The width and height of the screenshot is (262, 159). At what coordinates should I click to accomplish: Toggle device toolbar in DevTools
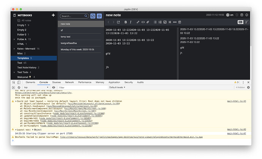(x=19, y=82)
